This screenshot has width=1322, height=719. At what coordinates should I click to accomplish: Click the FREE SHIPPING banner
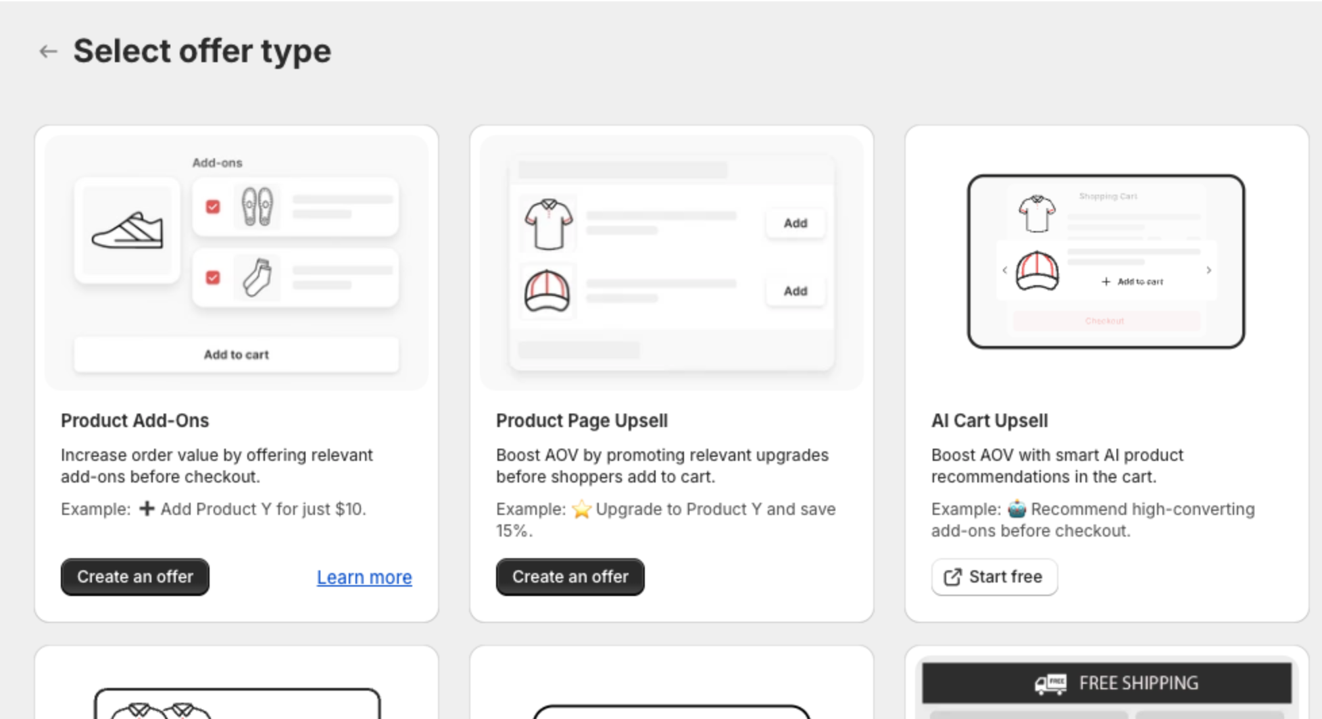pyautogui.click(x=1106, y=683)
